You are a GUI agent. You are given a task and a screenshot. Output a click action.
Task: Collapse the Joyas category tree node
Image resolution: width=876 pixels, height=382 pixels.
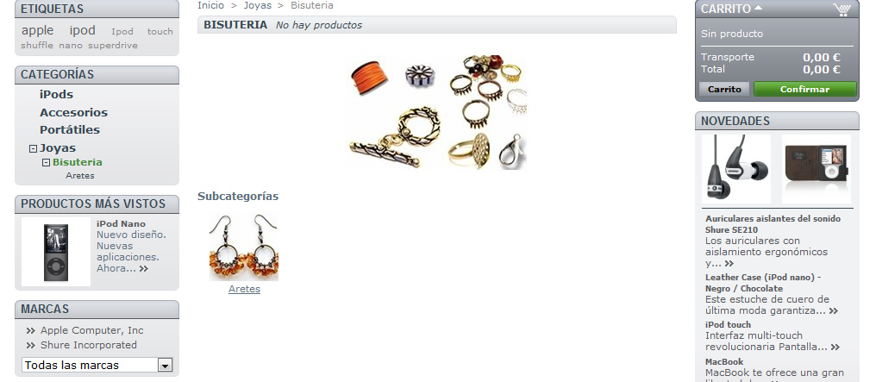coord(33,148)
